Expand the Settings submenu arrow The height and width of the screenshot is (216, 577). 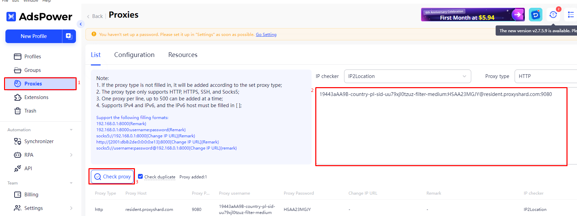(71, 208)
